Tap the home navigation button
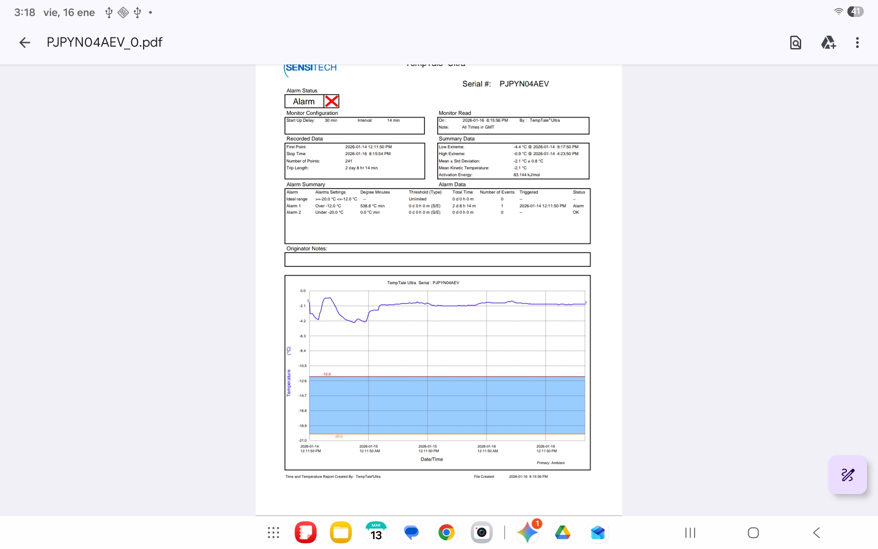This screenshot has height=549, width=878. [x=753, y=533]
